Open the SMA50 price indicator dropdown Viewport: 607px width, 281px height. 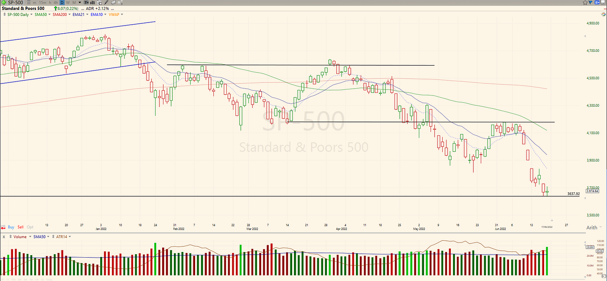click(x=49, y=14)
